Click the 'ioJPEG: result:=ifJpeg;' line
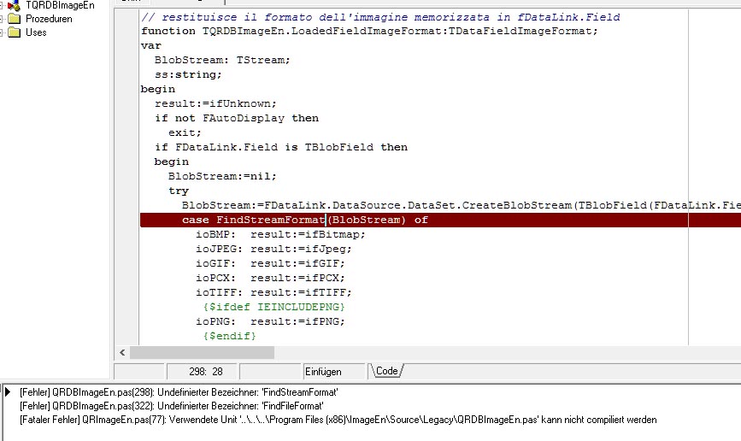Viewport: 741px width, 441px height. point(274,249)
